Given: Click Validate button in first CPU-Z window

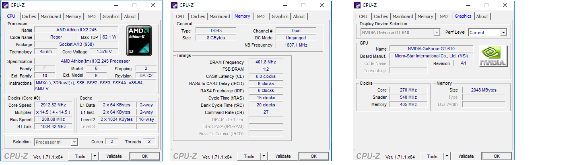Looking at the screenshot, I should (x=114, y=156).
